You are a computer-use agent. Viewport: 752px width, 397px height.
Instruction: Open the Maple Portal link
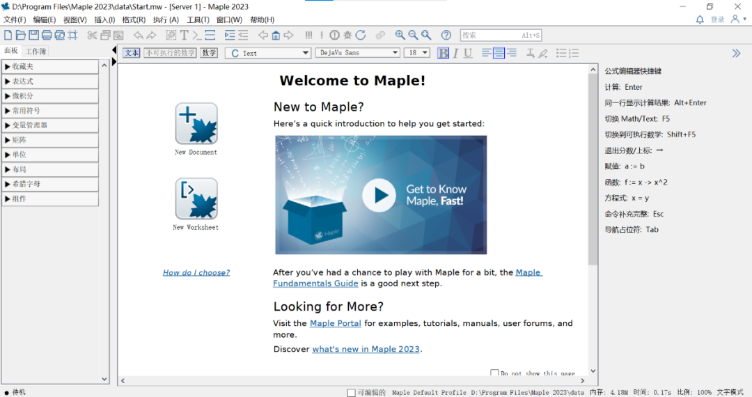pyautogui.click(x=335, y=323)
